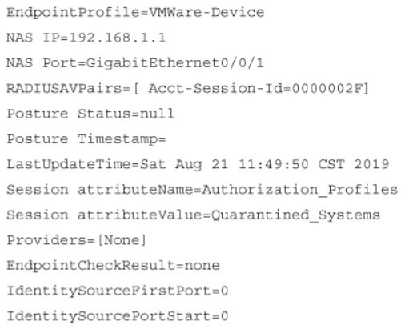Click the RADIUSAVPairs Acct-Session-Id line
Screen dimensions: 405x329
tap(187, 88)
